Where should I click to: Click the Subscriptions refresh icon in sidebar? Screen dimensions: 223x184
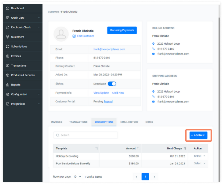8,47
